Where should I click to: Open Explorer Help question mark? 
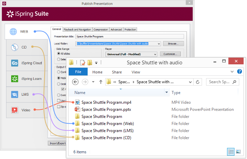pos(240,71)
